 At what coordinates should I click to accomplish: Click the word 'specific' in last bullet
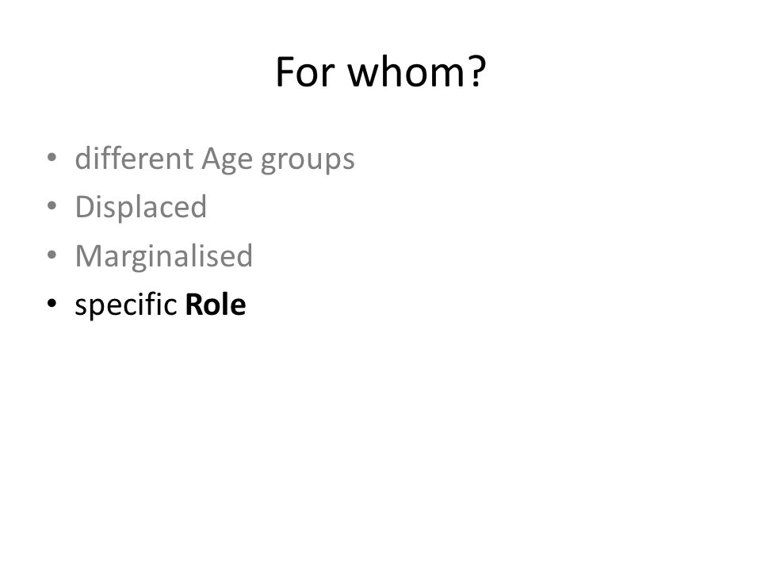pos(125,305)
